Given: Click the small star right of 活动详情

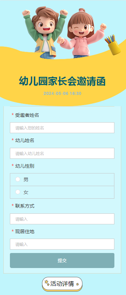Looking at the screenshot, I should [x=77, y=284].
